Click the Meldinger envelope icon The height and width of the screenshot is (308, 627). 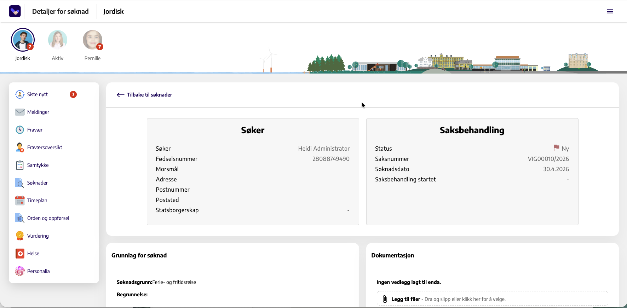[x=20, y=112]
